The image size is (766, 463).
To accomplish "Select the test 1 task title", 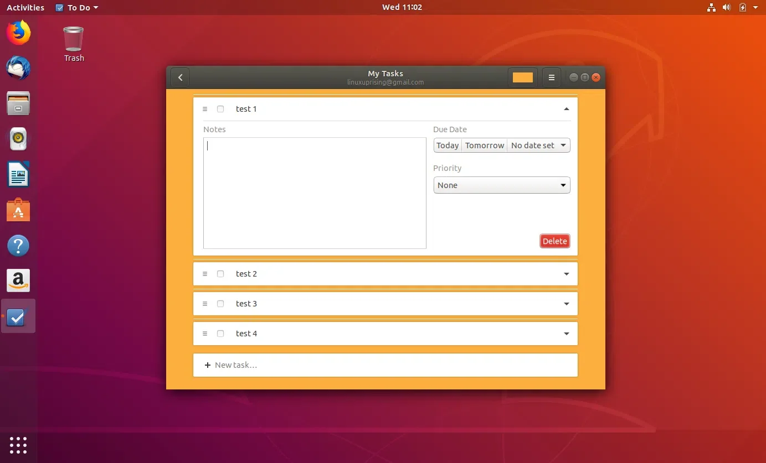I will click(x=246, y=109).
